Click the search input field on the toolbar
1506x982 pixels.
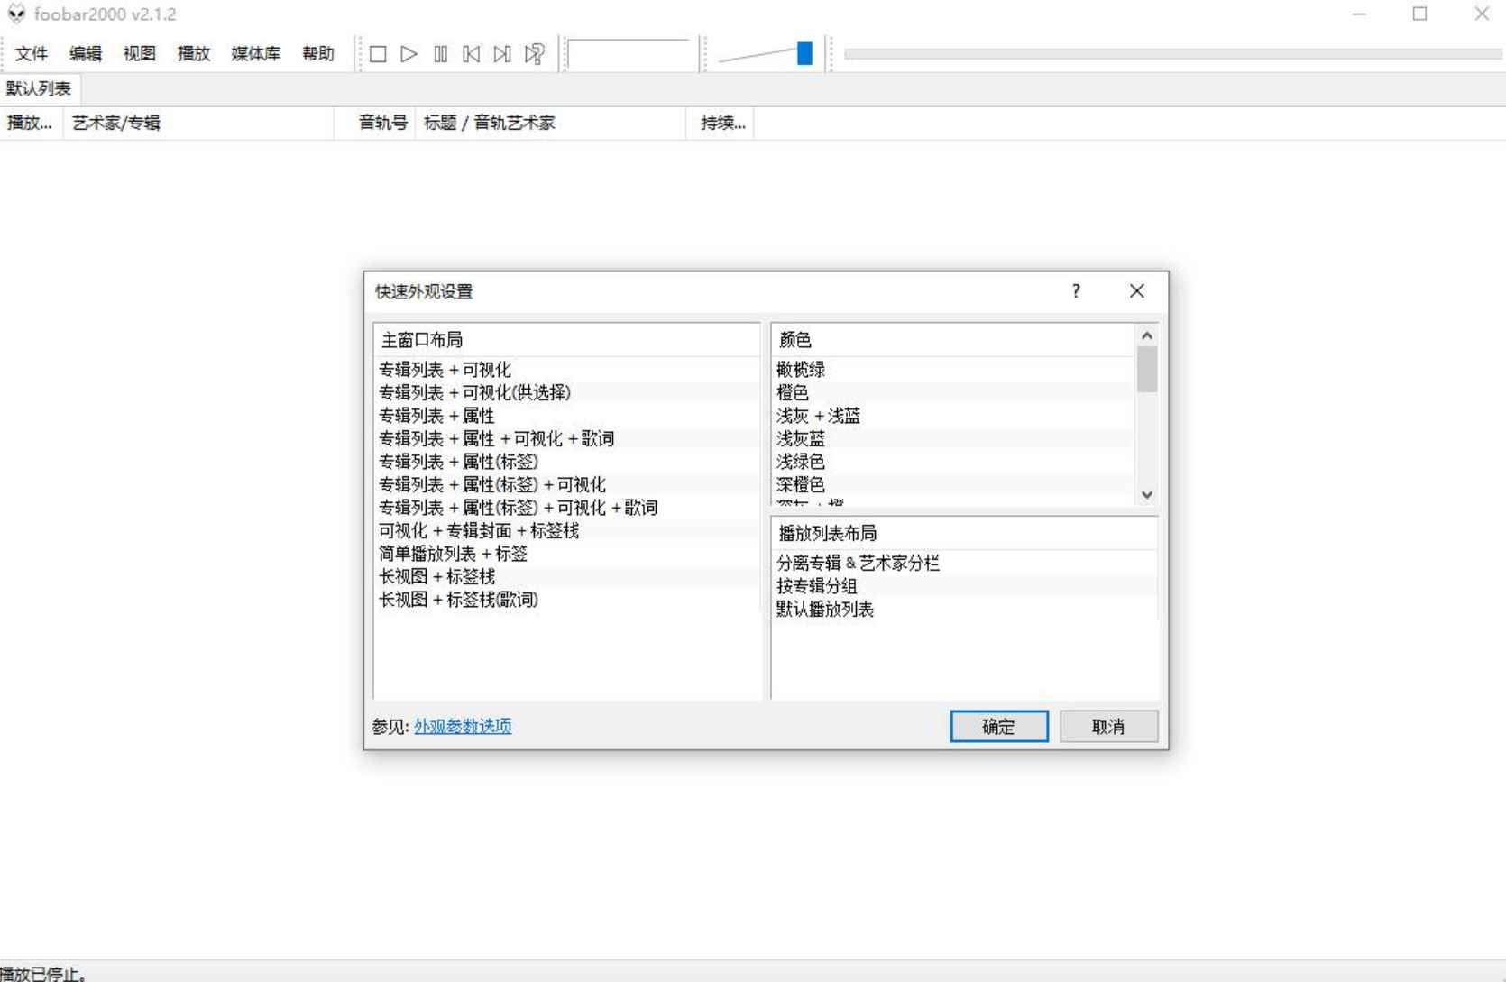tap(631, 54)
